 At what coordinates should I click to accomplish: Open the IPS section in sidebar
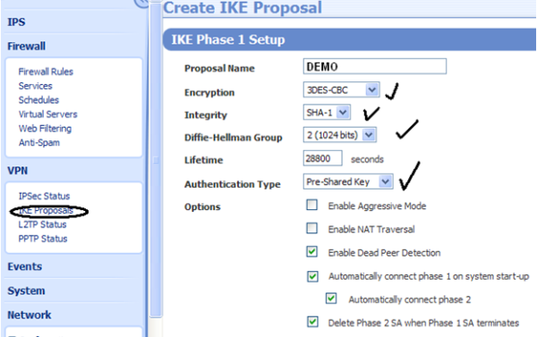16,21
